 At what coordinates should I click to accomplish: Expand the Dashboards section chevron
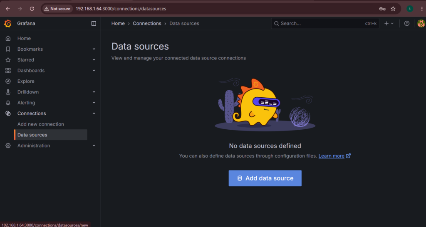[x=94, y=71]
